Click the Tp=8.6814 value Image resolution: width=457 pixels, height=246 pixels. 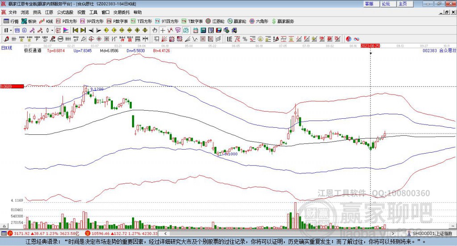click(56, 51)
